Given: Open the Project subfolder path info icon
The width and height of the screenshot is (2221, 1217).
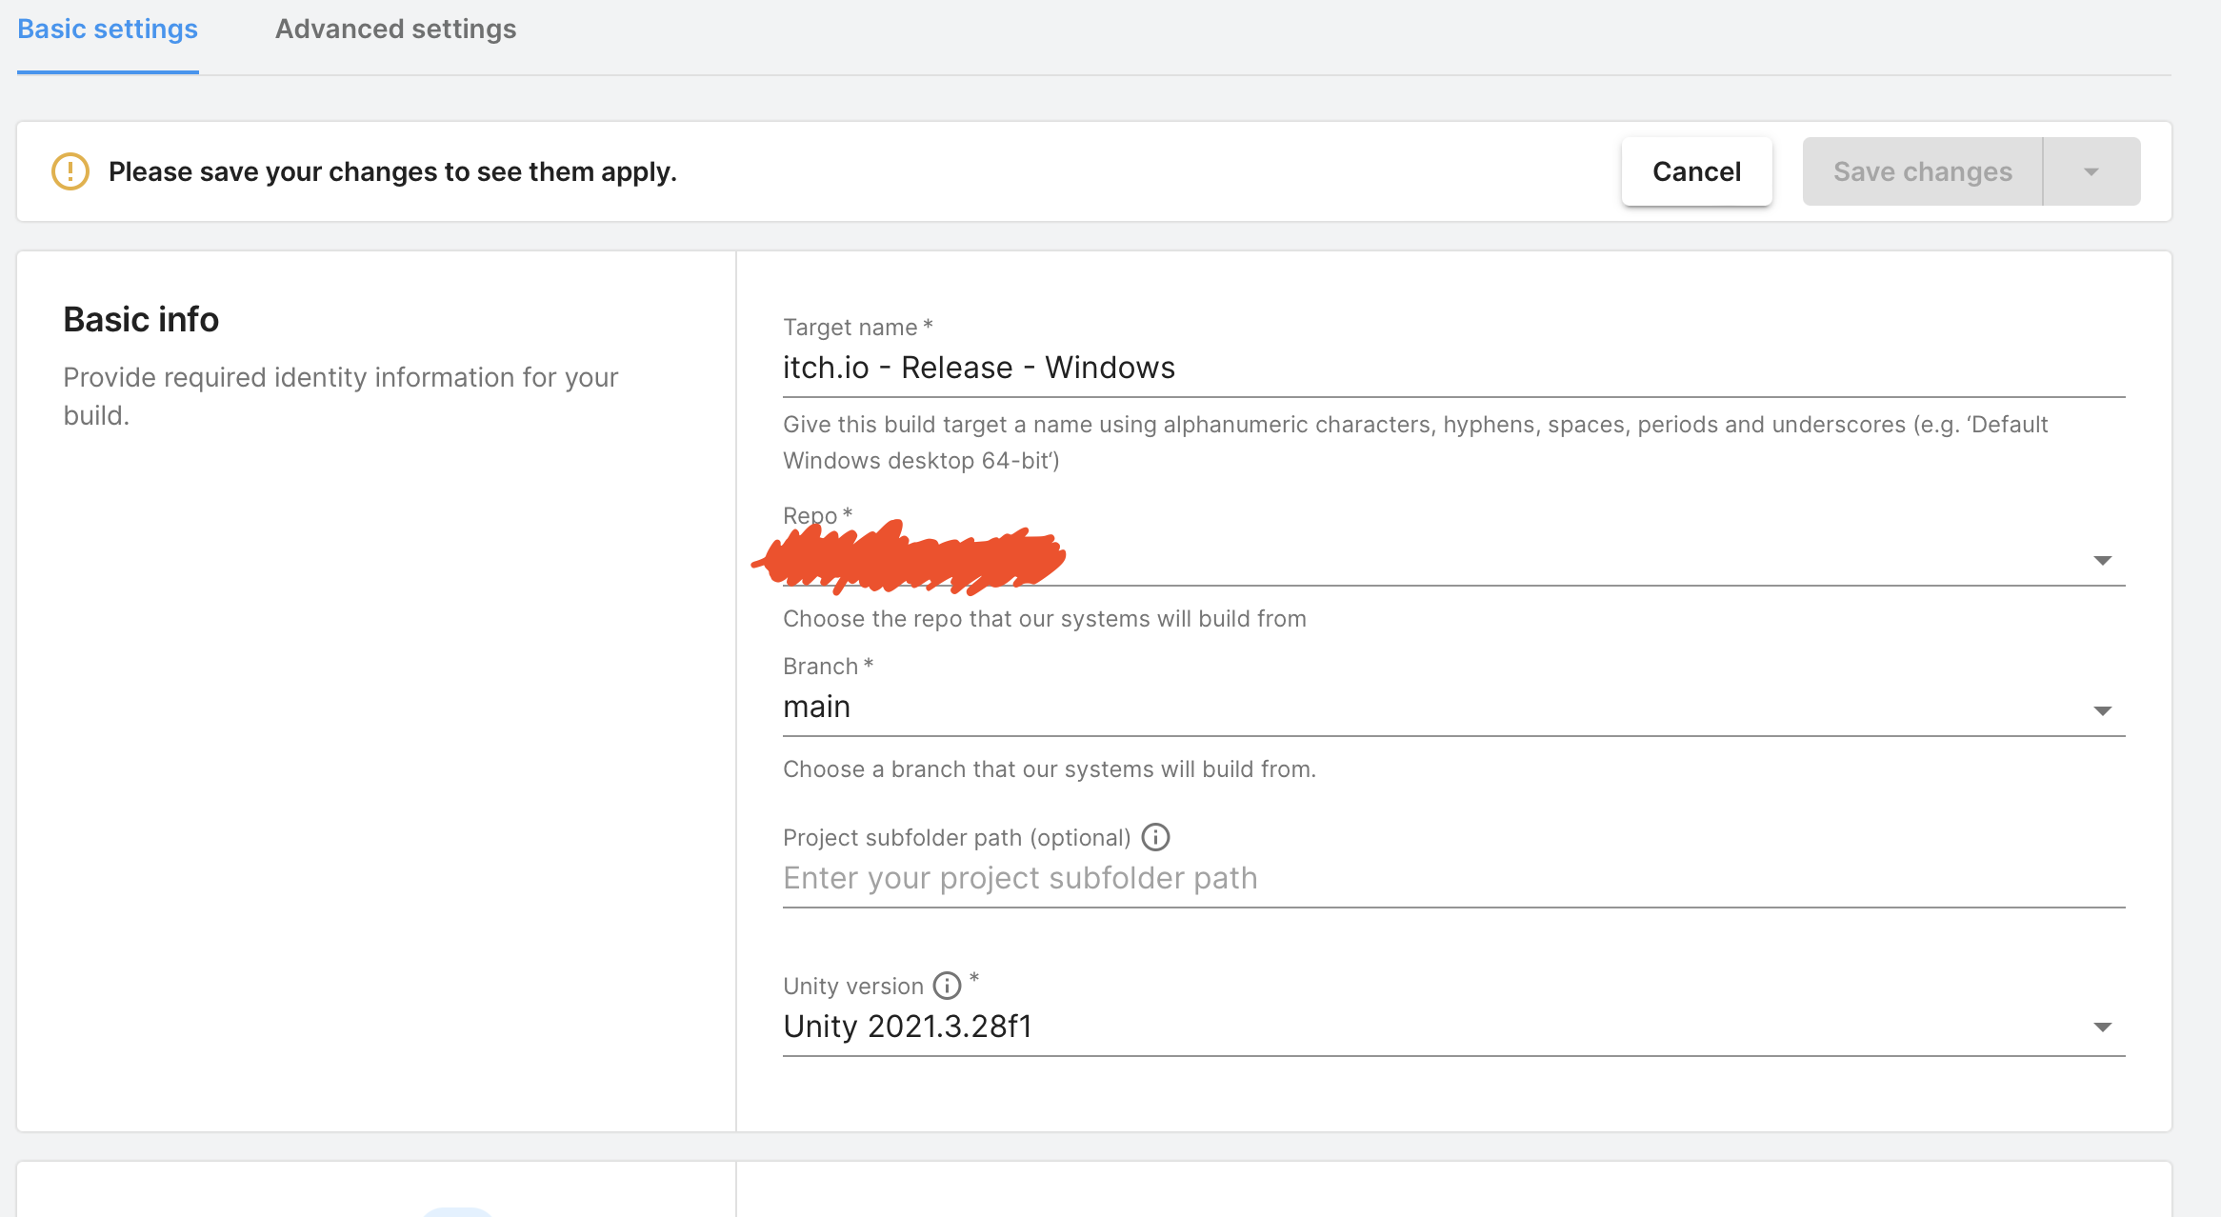Looking at the screenshot, I should 1155,837.
